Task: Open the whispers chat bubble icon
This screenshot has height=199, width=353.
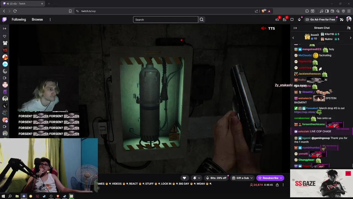Action: pyautogui.click(x=292, y=20)
